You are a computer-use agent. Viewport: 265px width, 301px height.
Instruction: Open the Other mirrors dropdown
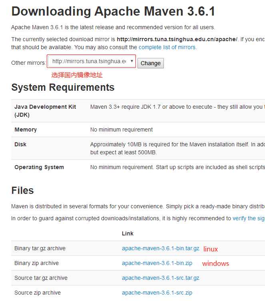pyautogui.click(x=92, y=61)
